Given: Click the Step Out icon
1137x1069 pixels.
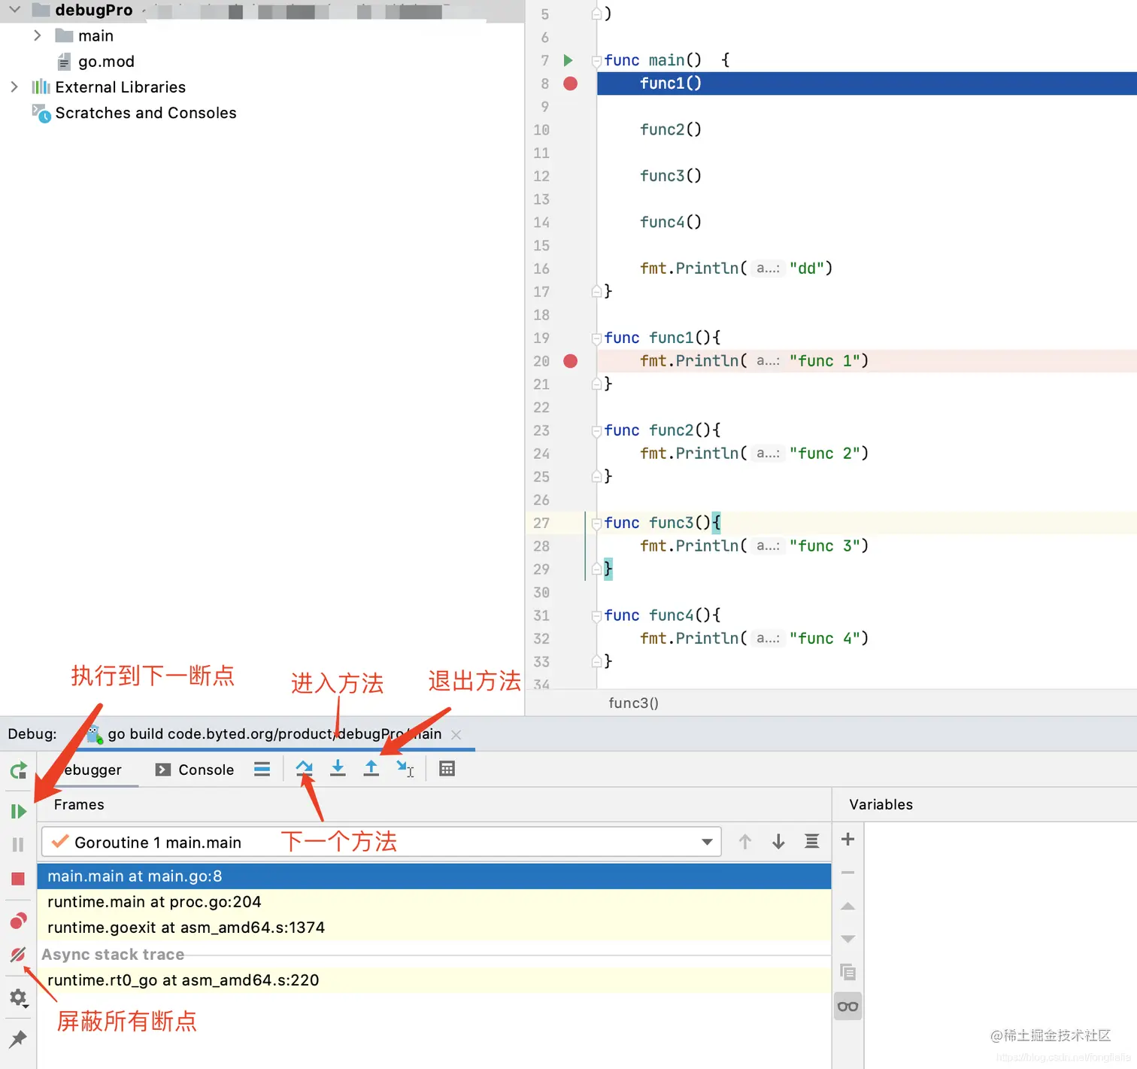Looking at the screenshot, I should click(371, 769).
